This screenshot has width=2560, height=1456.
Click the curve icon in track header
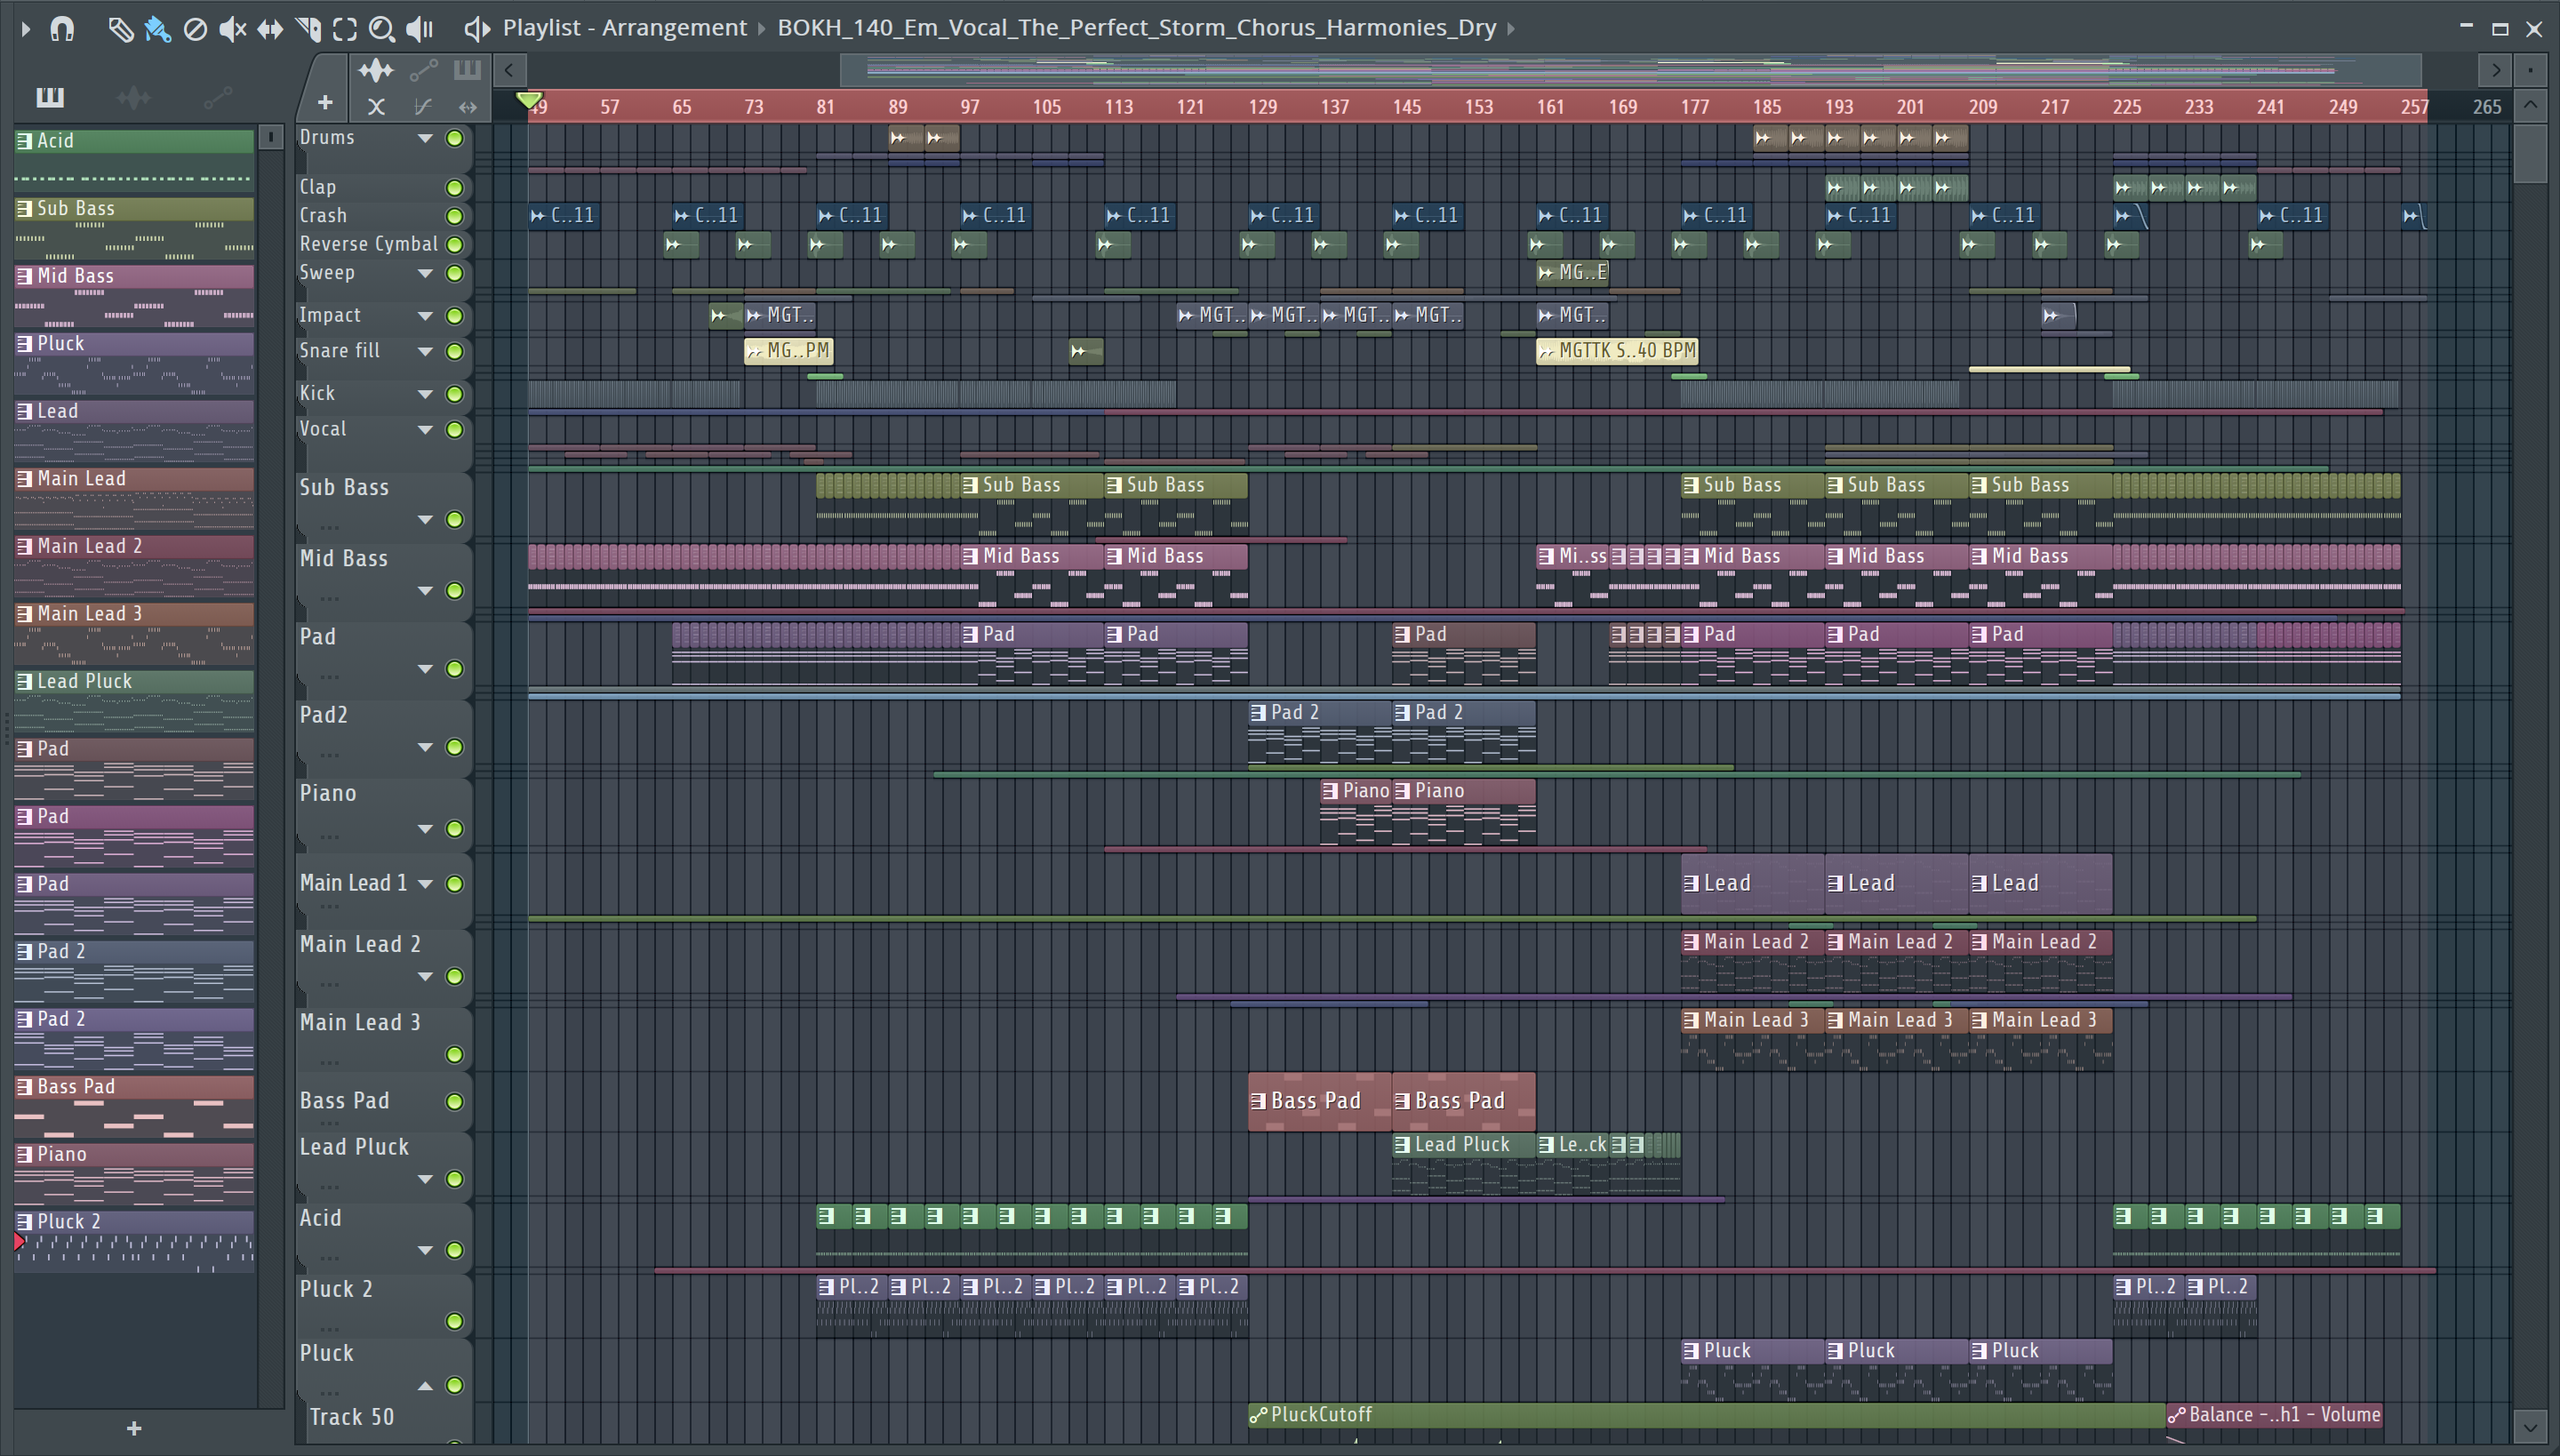click(x=422, y=106)
